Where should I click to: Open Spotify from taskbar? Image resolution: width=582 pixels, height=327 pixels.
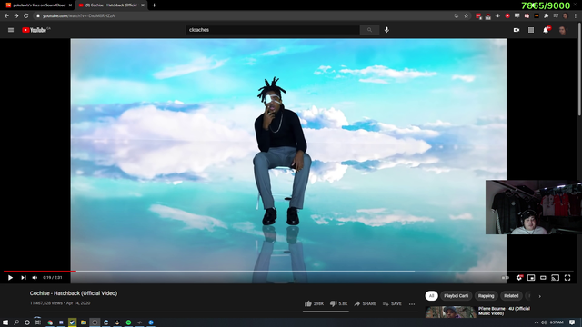tap(128, 322)
